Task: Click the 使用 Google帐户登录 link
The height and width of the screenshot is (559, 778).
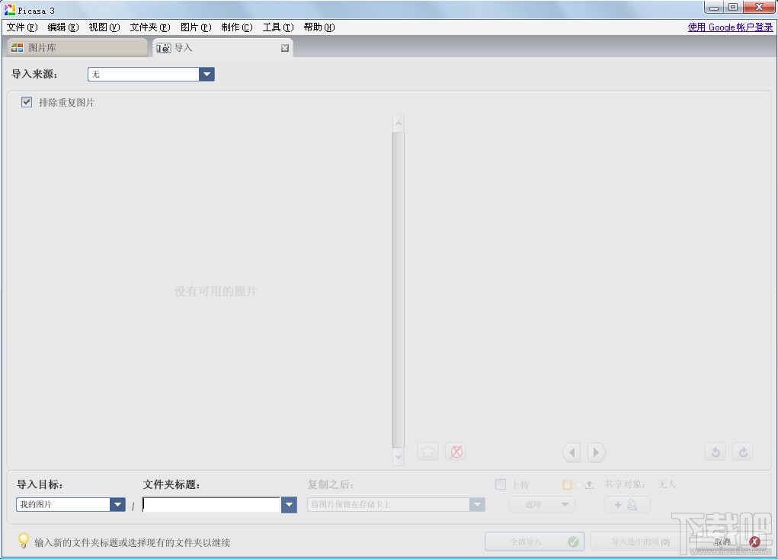Action: pyautogui.click(x=728, y=26)
